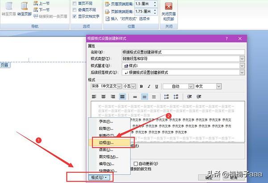268x183 pixels.
Task: Uncheck 显示文档文字 checkbox
Action: point(75,16)
